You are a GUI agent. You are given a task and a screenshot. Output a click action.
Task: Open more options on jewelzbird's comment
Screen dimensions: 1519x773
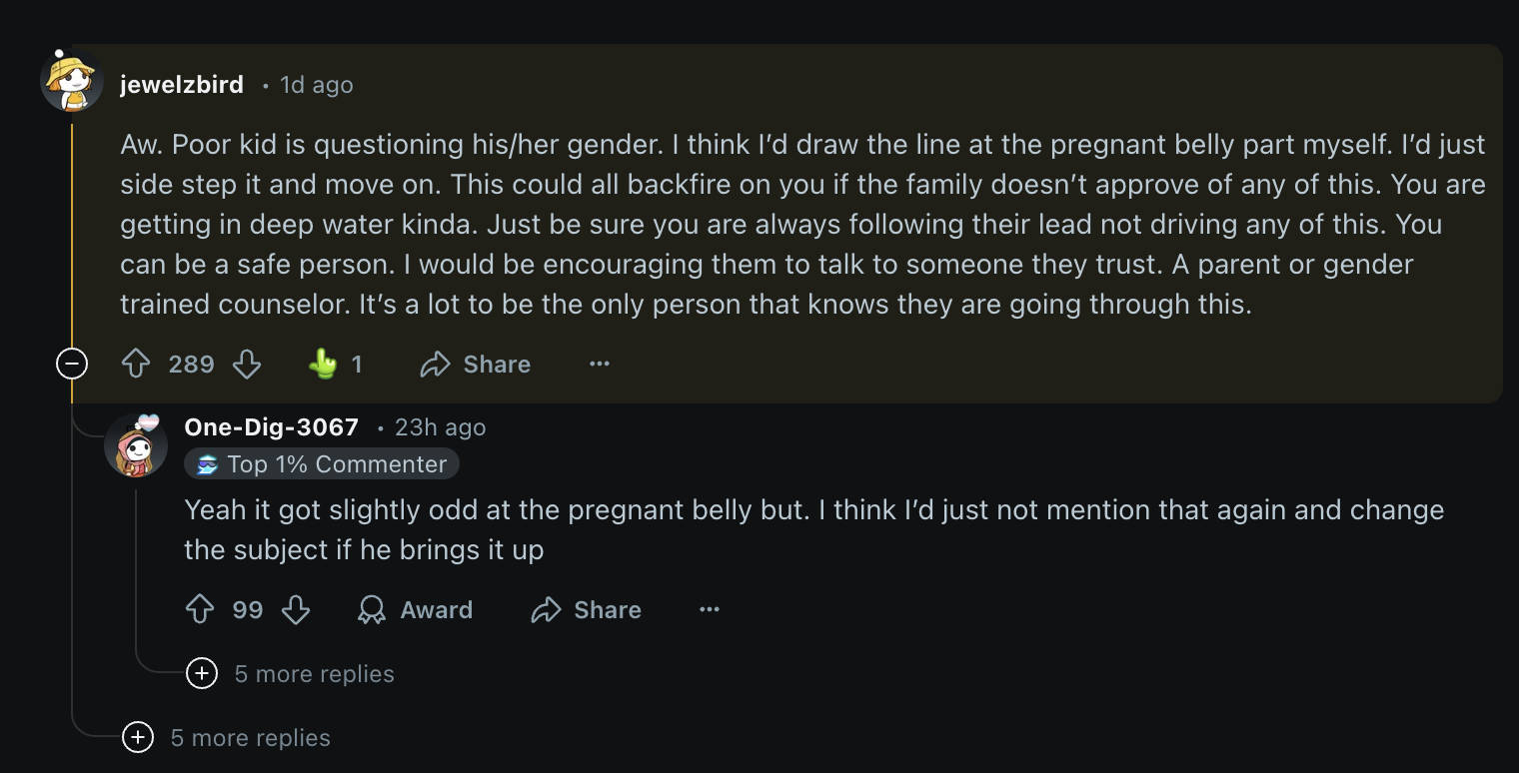(600, 365)
